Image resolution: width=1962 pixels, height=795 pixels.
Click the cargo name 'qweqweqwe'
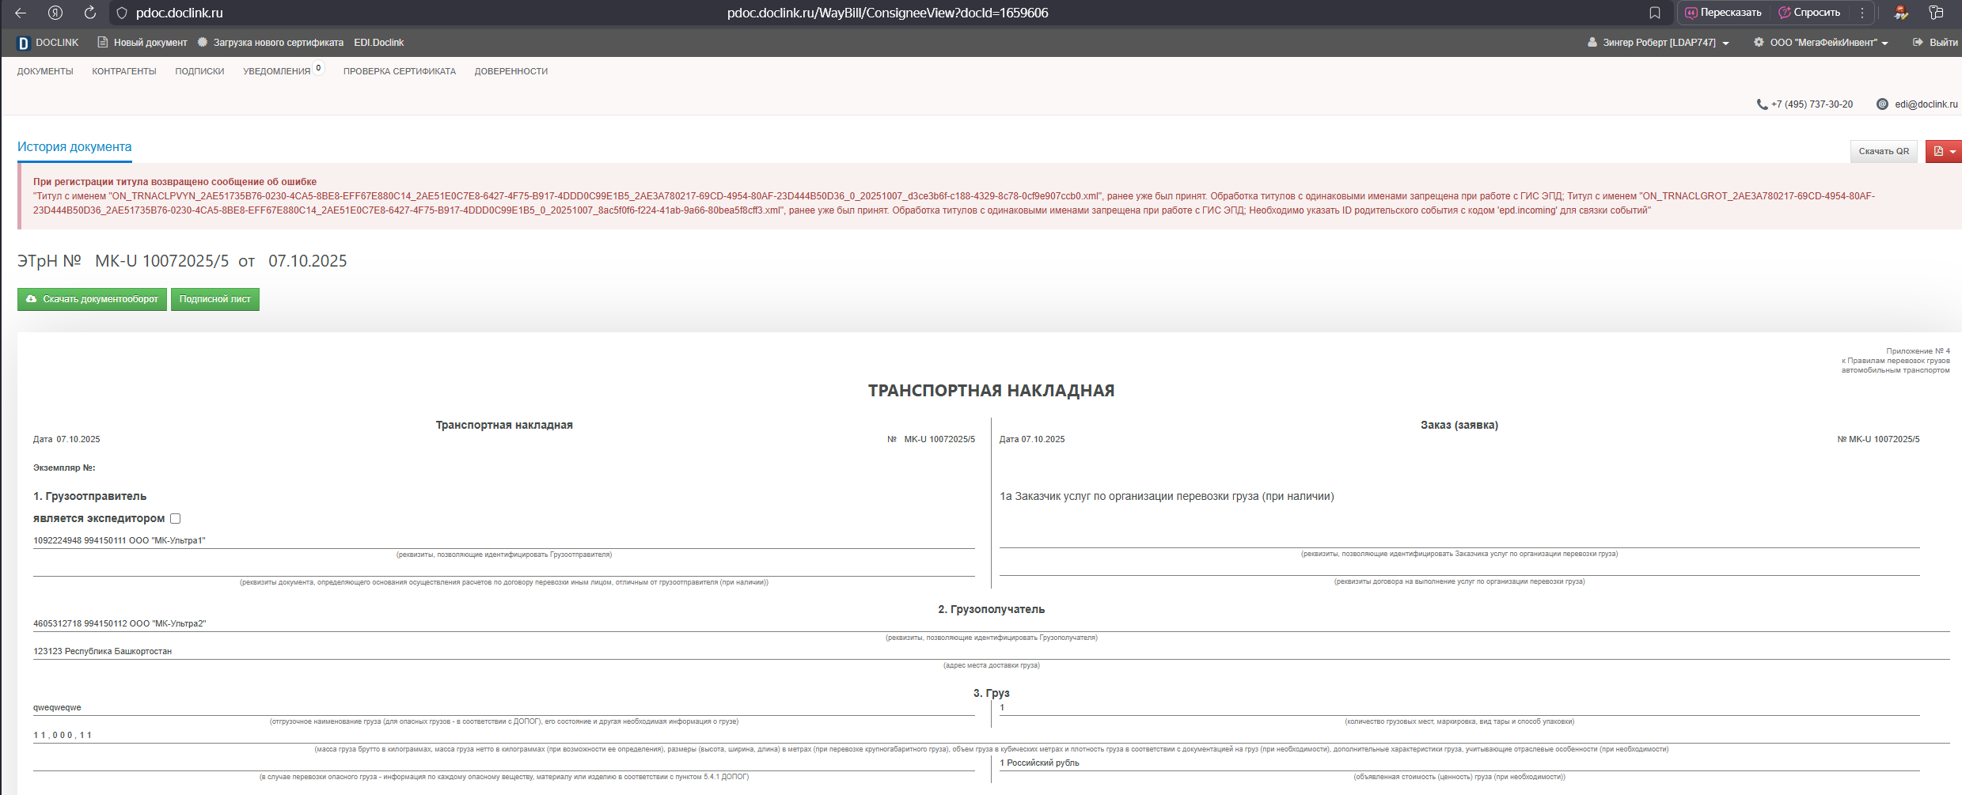click(57, 708)
